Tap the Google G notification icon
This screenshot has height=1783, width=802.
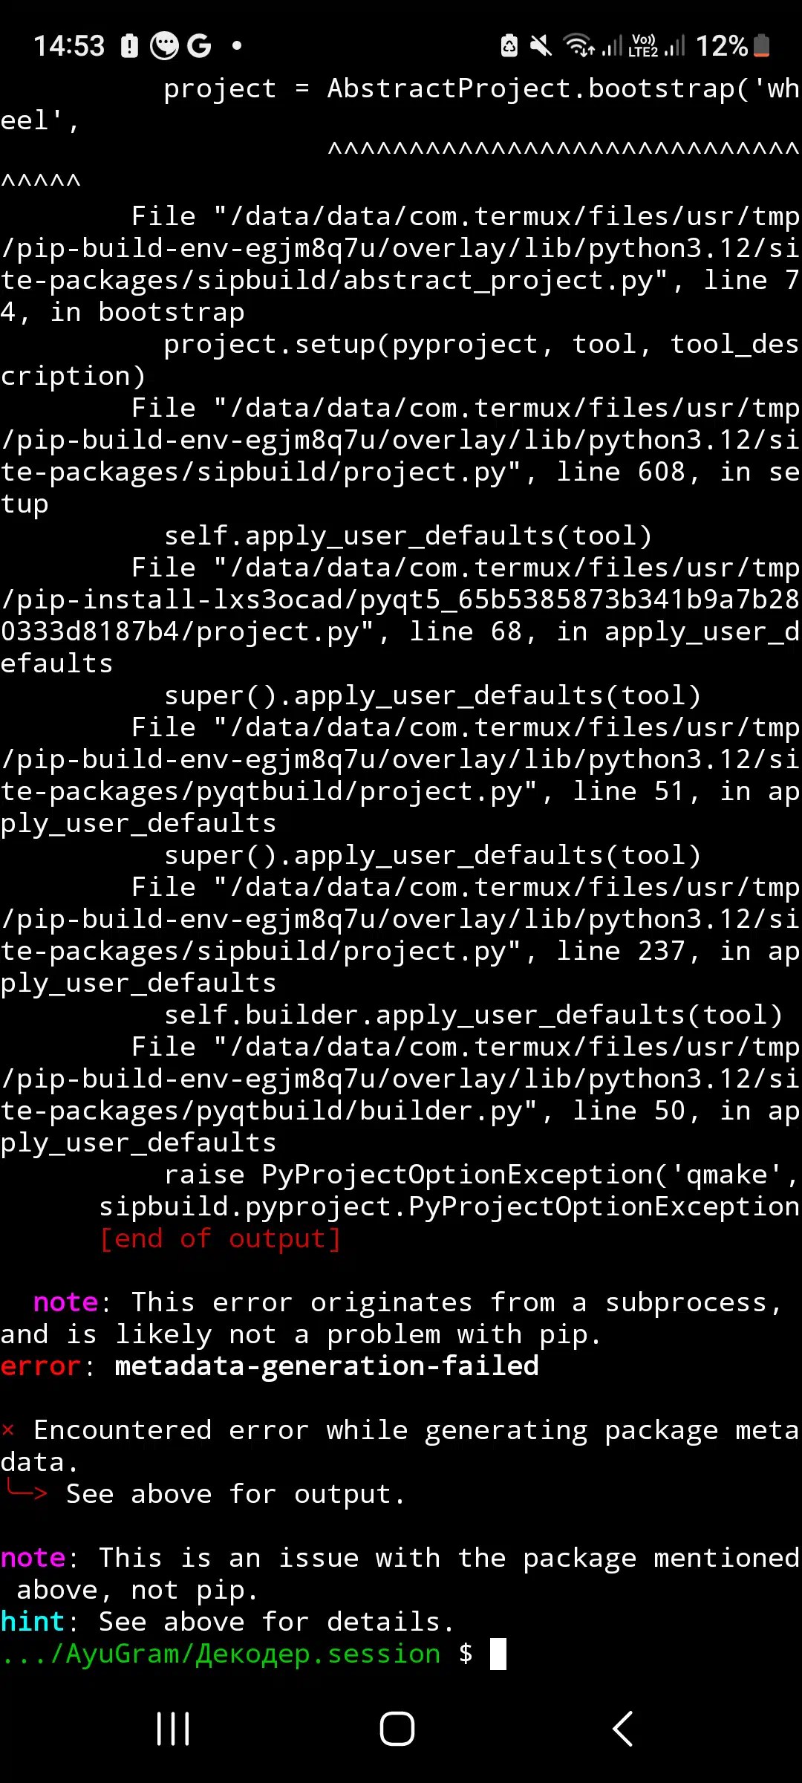pyautogui.click(x=199, y=46)
